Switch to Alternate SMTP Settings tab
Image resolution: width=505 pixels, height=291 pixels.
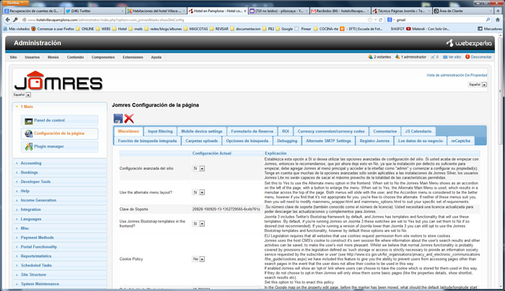click(x=328, y=141)
